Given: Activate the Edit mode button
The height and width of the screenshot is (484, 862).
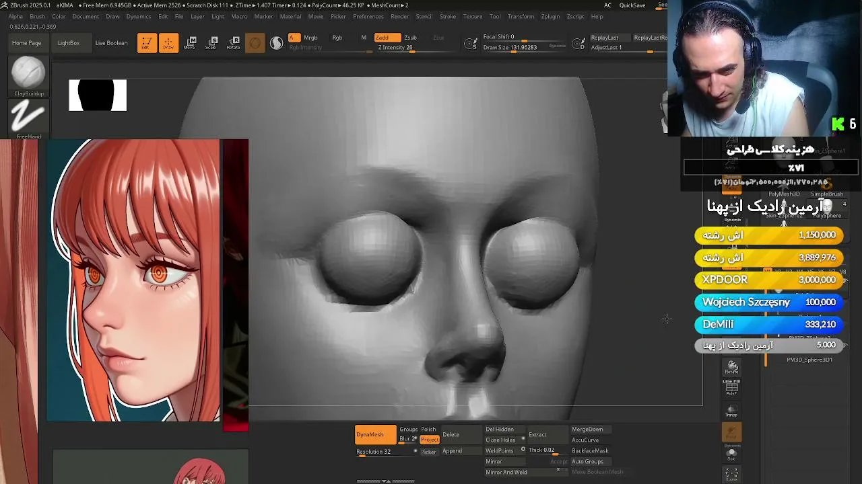Looking at the screenshot, I should (146, 43).
